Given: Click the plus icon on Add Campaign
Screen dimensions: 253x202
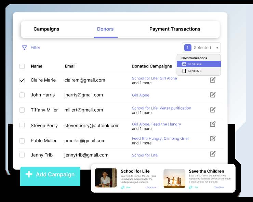Looking at the screenshot, I should 29,174.
